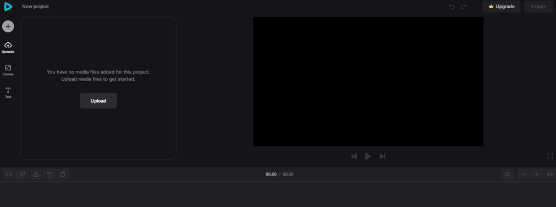Move layer down using timeline icon

49,174
